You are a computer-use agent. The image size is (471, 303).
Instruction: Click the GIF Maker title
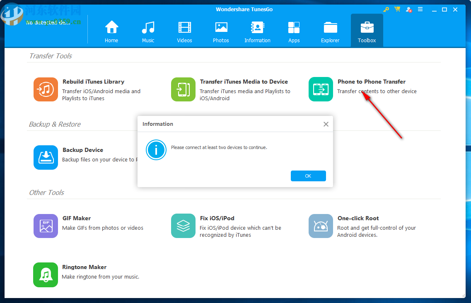pyautogui.click(x=77, y=218)
